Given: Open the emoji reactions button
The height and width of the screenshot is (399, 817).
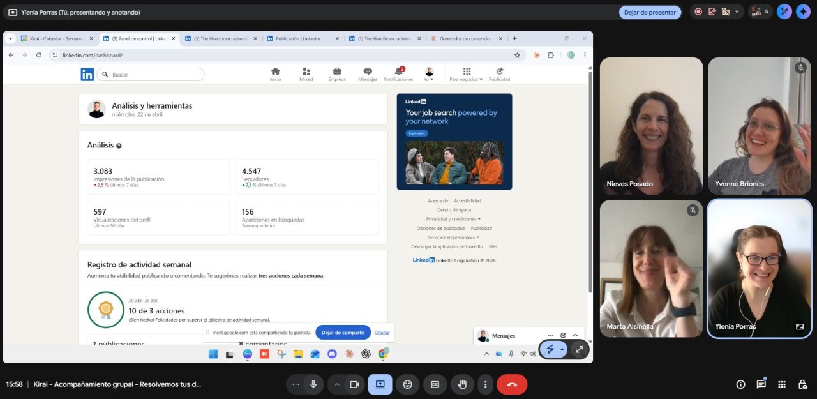Looking at the screenshot, I should tap(407, 384).
